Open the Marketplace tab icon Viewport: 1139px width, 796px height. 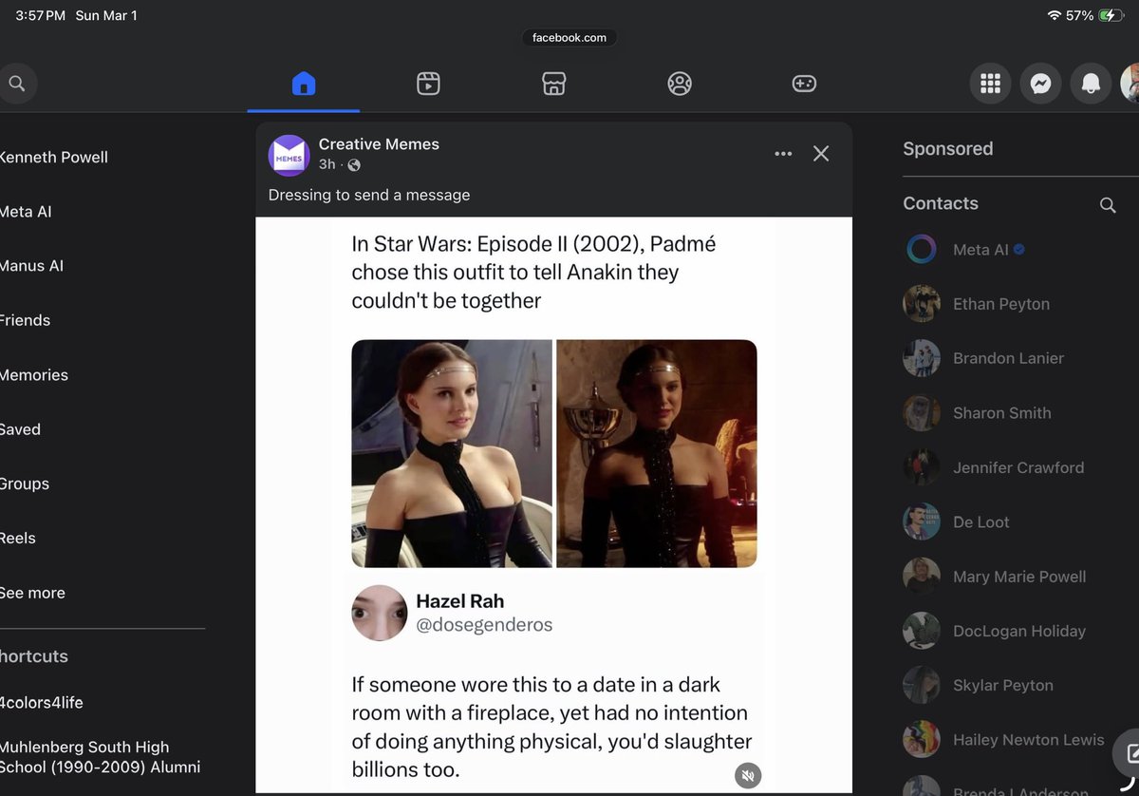(554, 84)
